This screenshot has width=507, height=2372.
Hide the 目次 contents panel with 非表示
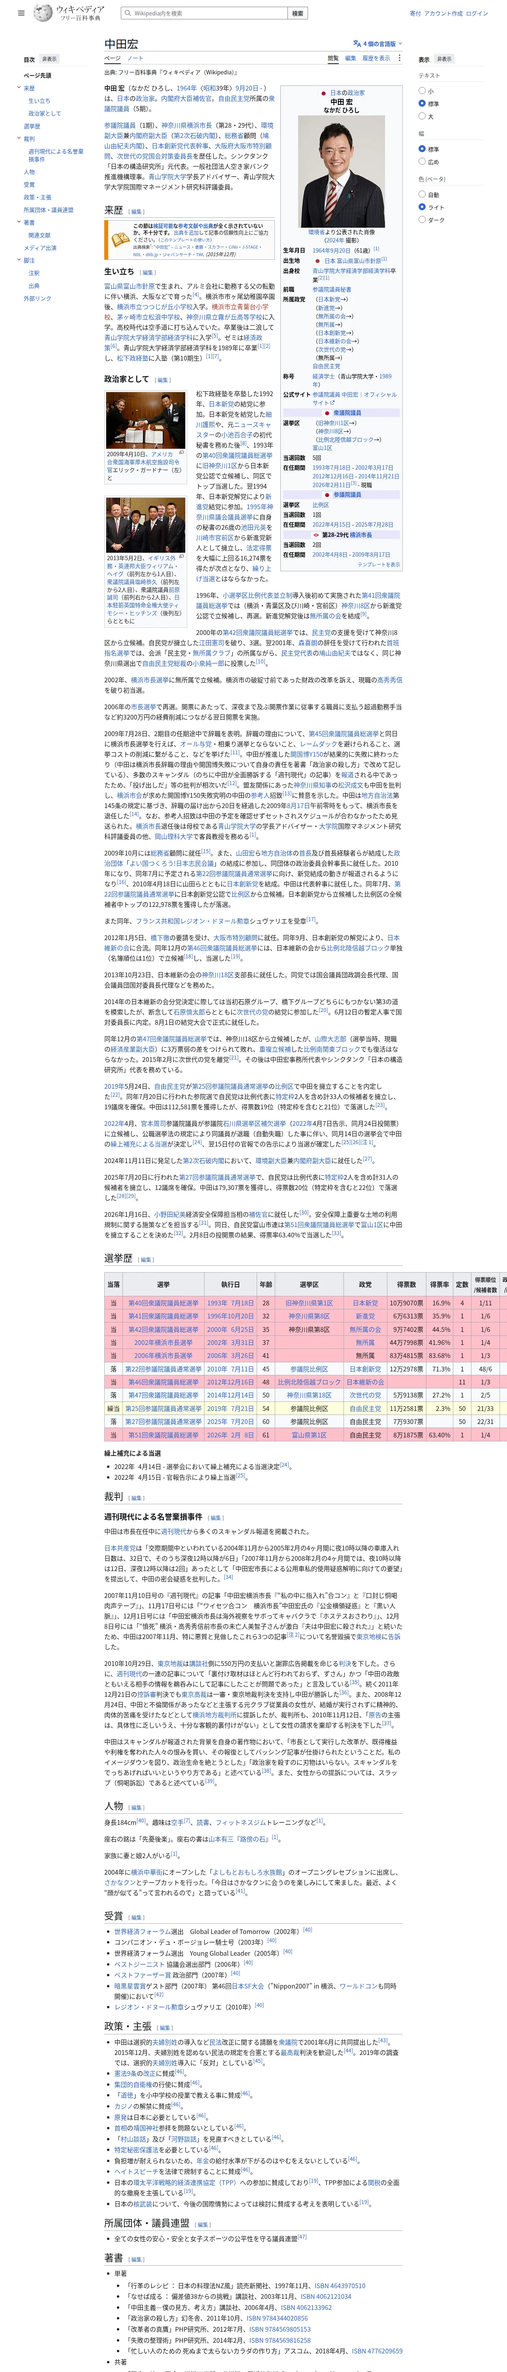coord(51,59)
